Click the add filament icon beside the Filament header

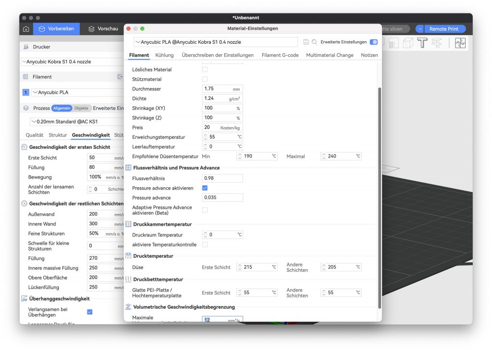120,77
